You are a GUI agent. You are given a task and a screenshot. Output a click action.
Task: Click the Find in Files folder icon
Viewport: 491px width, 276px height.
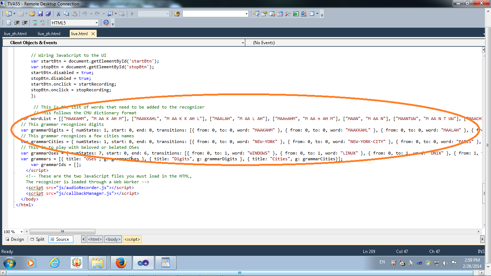pyautogui.click(x=177, y=14)
